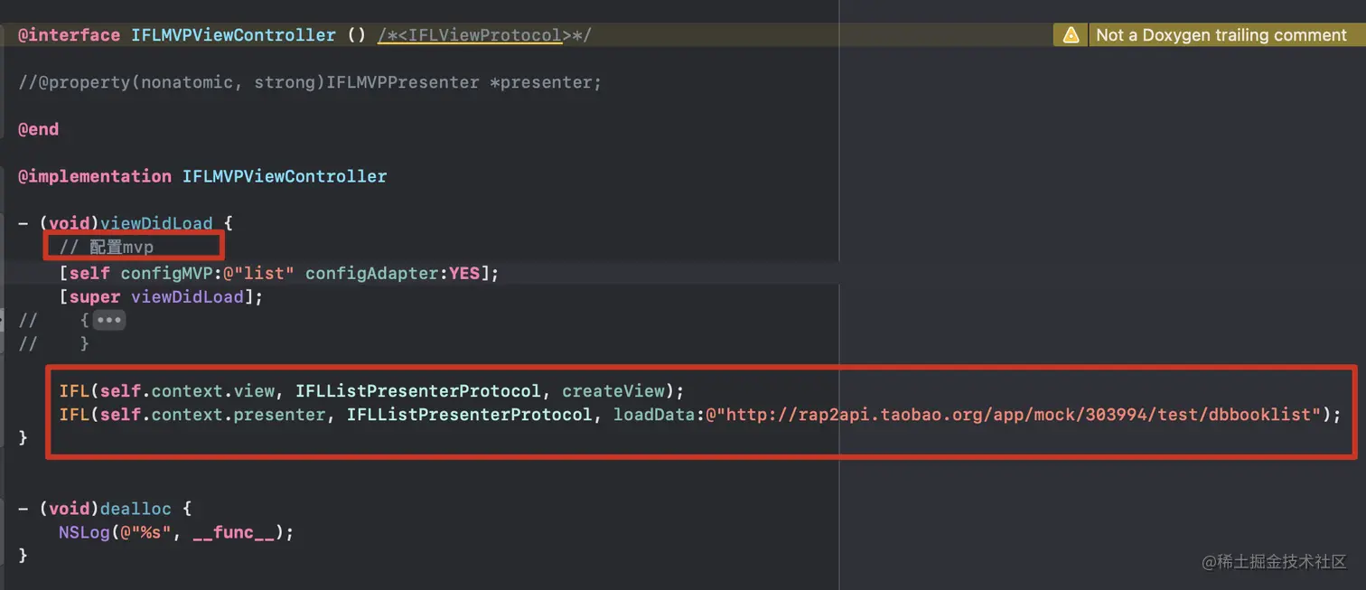Click the viewDidLoad method declaration name

click(x=156, y=223)
